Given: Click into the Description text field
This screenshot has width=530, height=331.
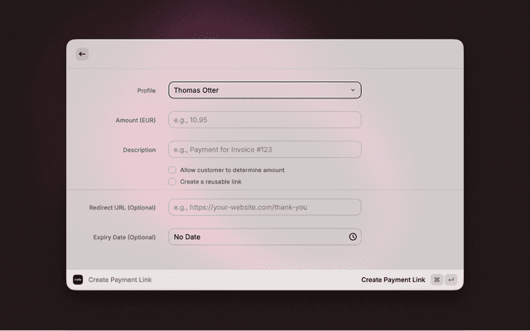Looking at the screenshot, I should tap(265, 150).
